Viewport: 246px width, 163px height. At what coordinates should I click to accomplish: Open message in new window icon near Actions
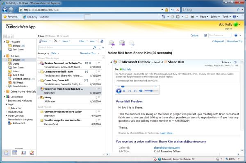[235, 62]
